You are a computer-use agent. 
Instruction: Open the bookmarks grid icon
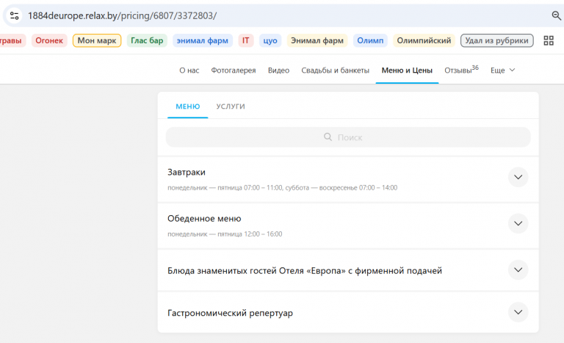(549, 40)
